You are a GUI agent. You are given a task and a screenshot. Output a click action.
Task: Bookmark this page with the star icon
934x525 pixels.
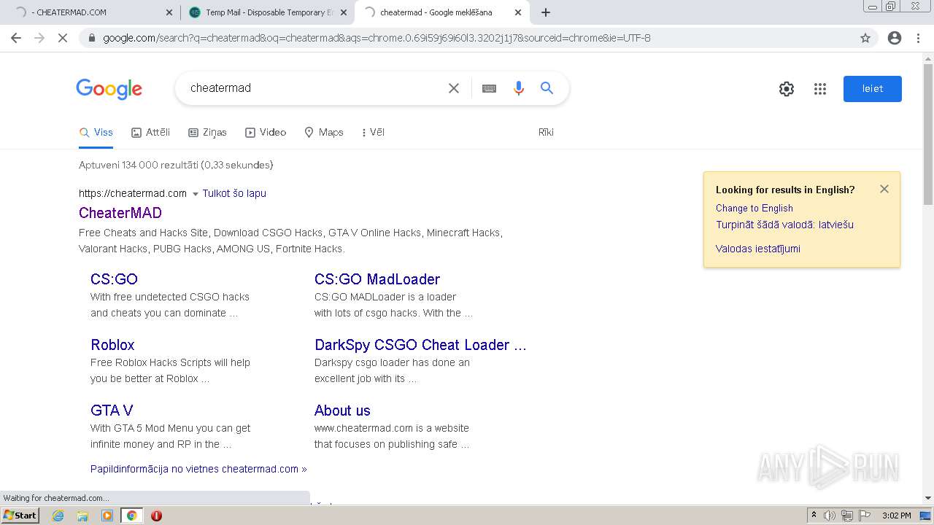[865, 38]
